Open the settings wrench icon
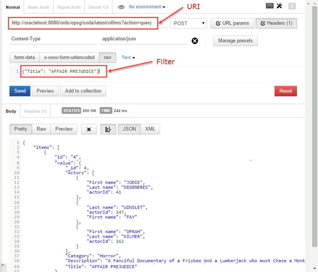318x272 pixels. point(279,6)
